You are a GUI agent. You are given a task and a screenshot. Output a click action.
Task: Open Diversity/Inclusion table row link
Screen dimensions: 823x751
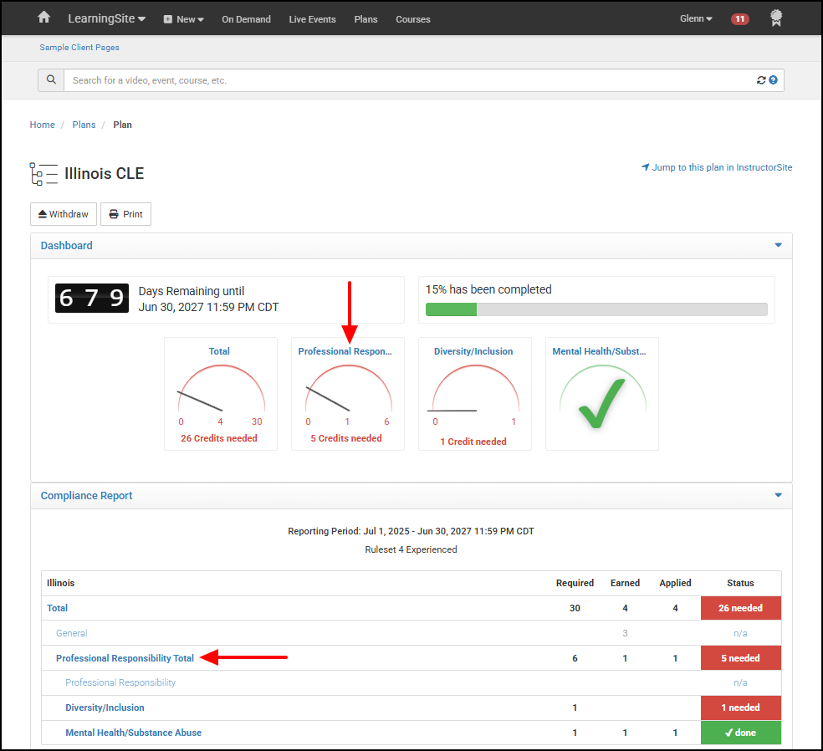[105, 708]
